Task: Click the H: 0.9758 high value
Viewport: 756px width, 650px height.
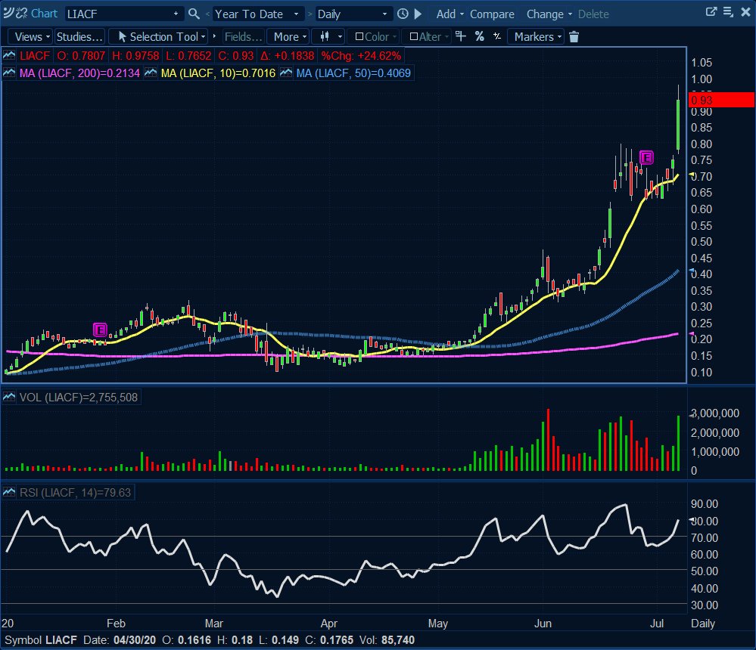Action: tap(135, 56)
